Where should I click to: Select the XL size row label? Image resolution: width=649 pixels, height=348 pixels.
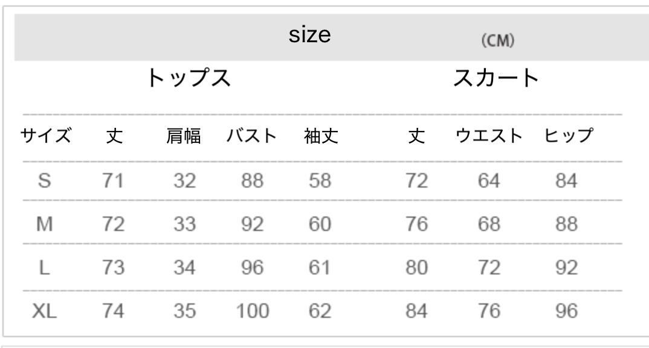click(44, 311)
